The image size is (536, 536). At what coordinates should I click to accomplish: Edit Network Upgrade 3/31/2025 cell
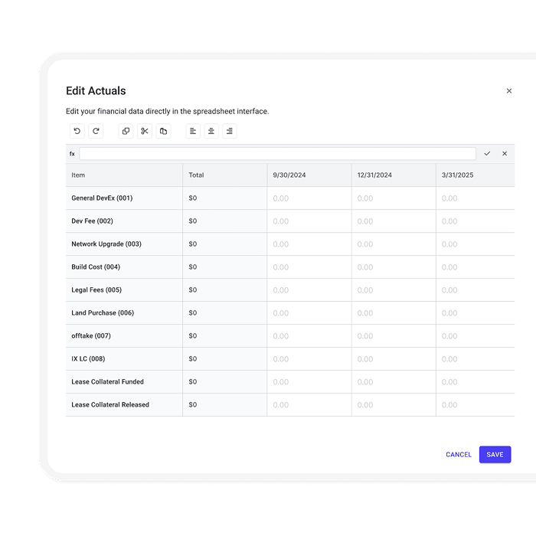476,244
